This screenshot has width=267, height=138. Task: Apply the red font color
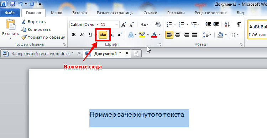coord(154,35)
